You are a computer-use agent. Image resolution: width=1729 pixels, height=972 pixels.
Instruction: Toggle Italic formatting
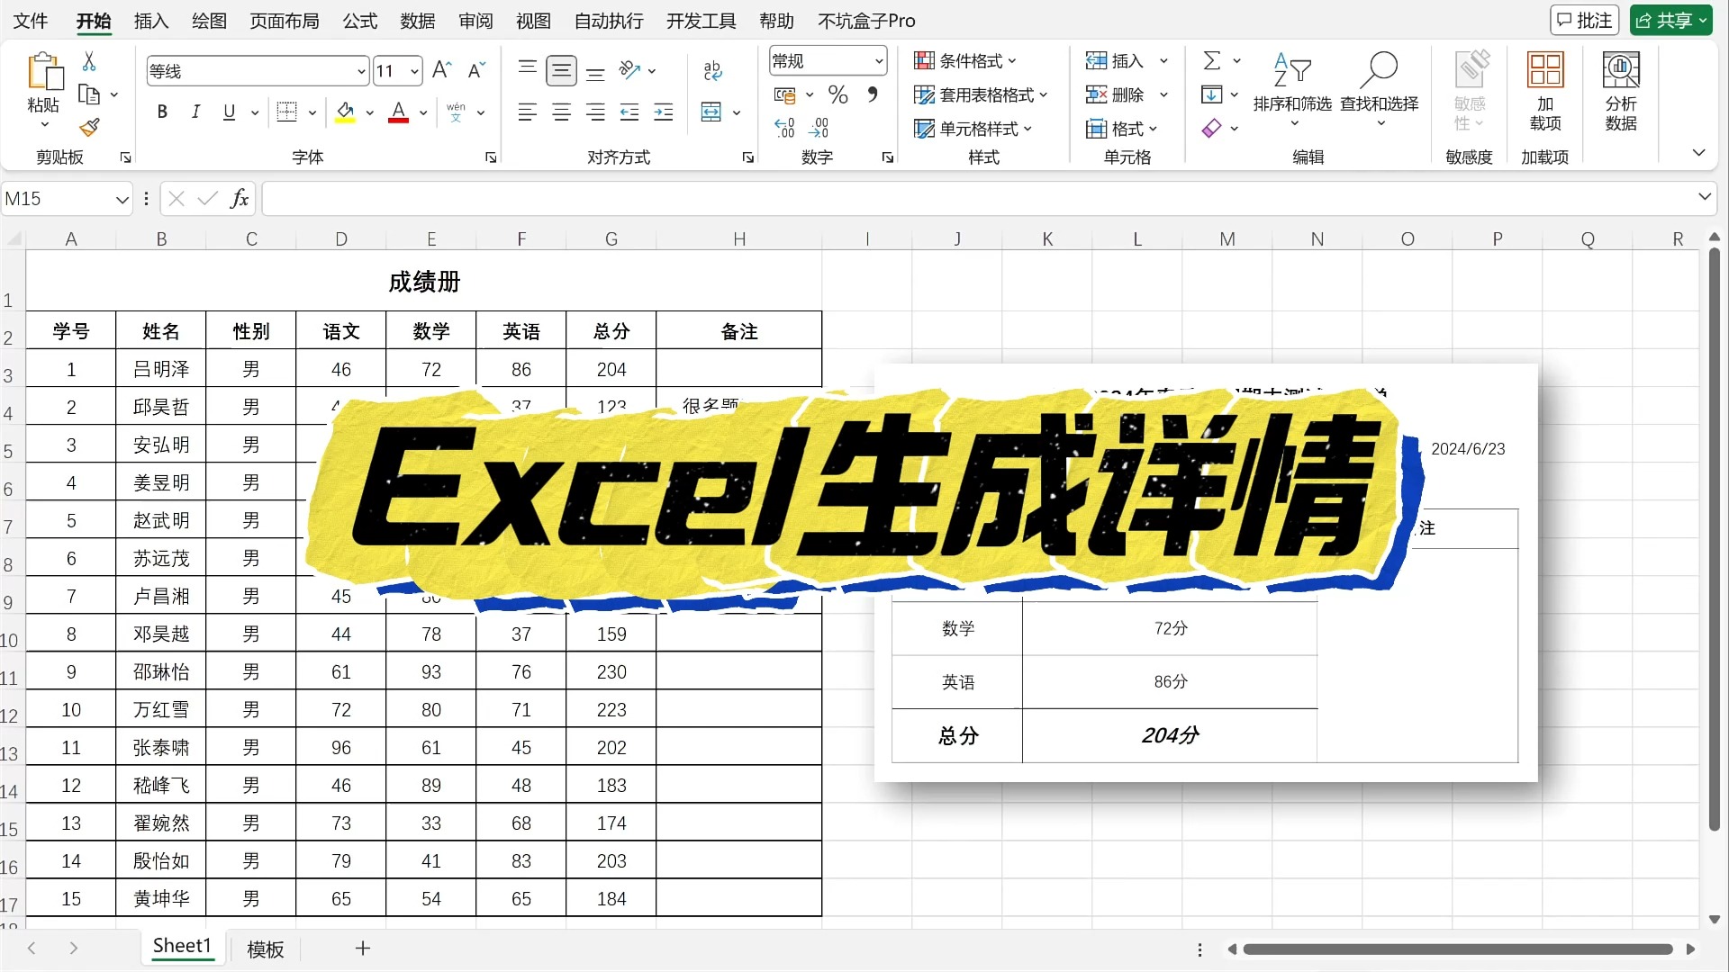[x=195, y=112]
